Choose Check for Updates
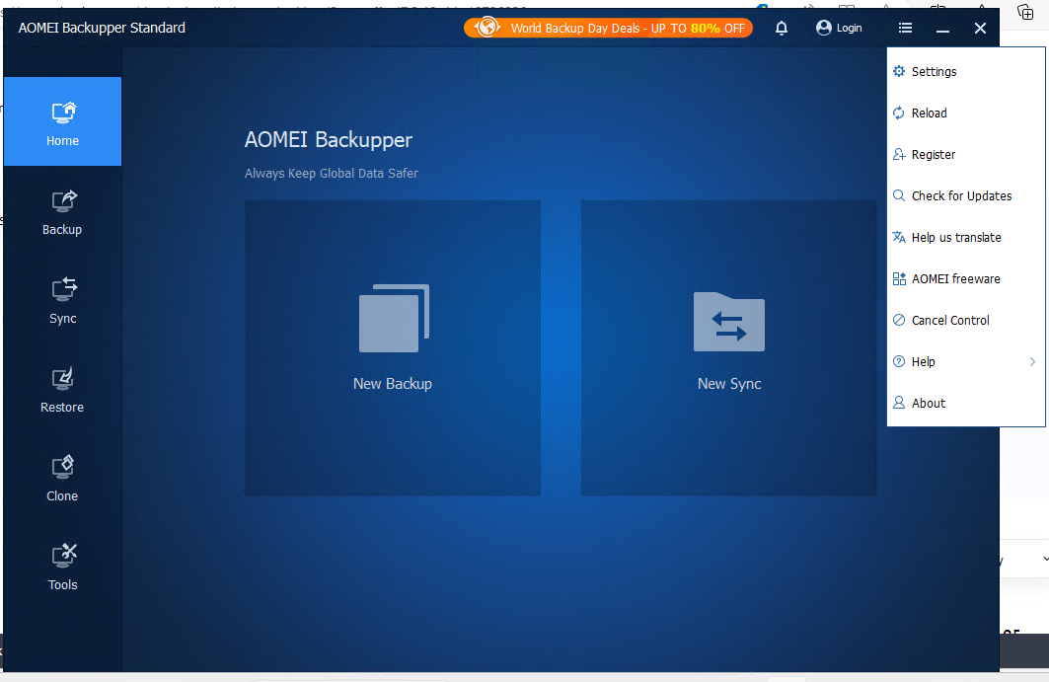The height and width of the screenshot is (682, 1049). [x=966, y=196]
